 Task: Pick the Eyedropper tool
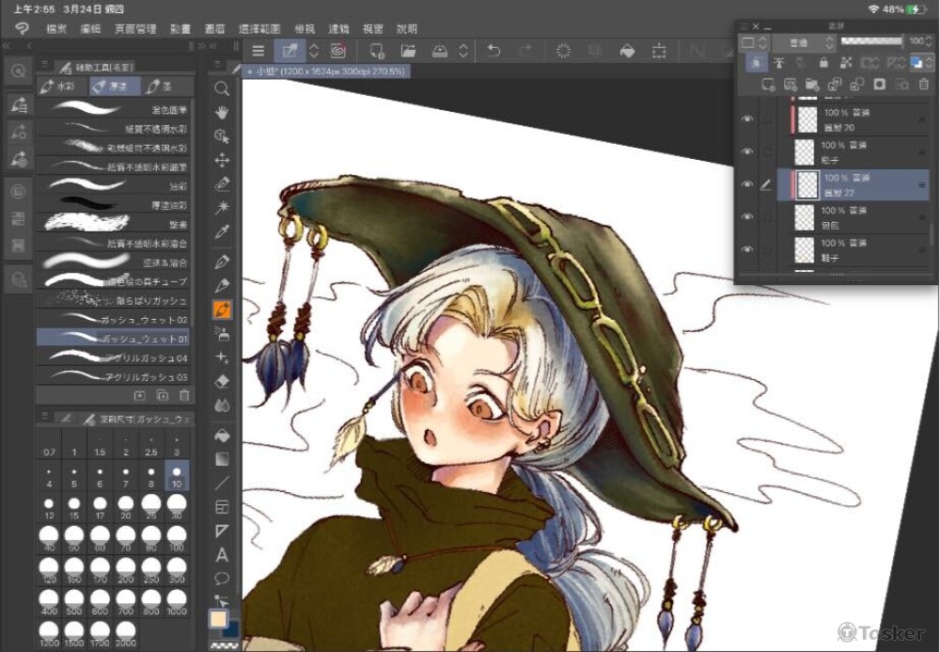click(x=223, y=231)
